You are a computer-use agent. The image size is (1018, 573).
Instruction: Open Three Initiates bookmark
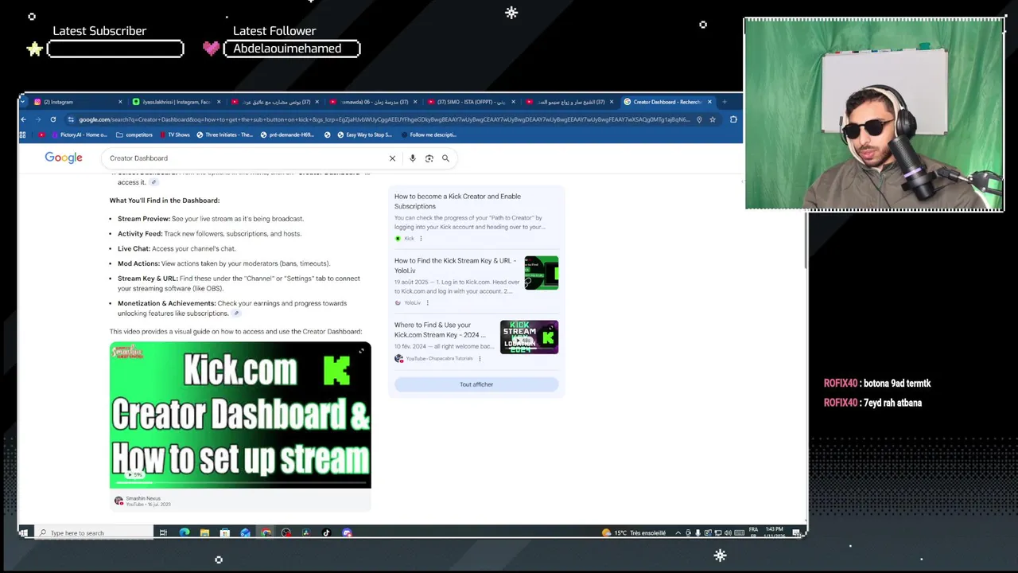click(224, 134)
